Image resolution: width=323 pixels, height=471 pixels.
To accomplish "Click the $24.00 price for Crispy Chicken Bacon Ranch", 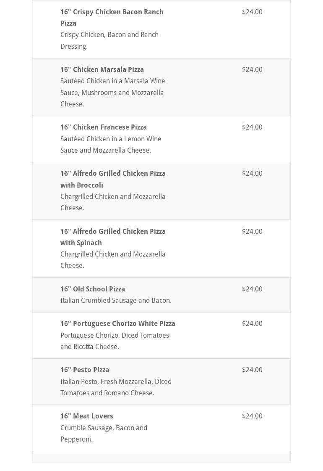I will (x=252, y=12).
